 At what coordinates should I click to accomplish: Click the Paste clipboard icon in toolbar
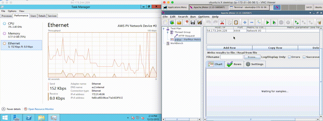[236, 23]
